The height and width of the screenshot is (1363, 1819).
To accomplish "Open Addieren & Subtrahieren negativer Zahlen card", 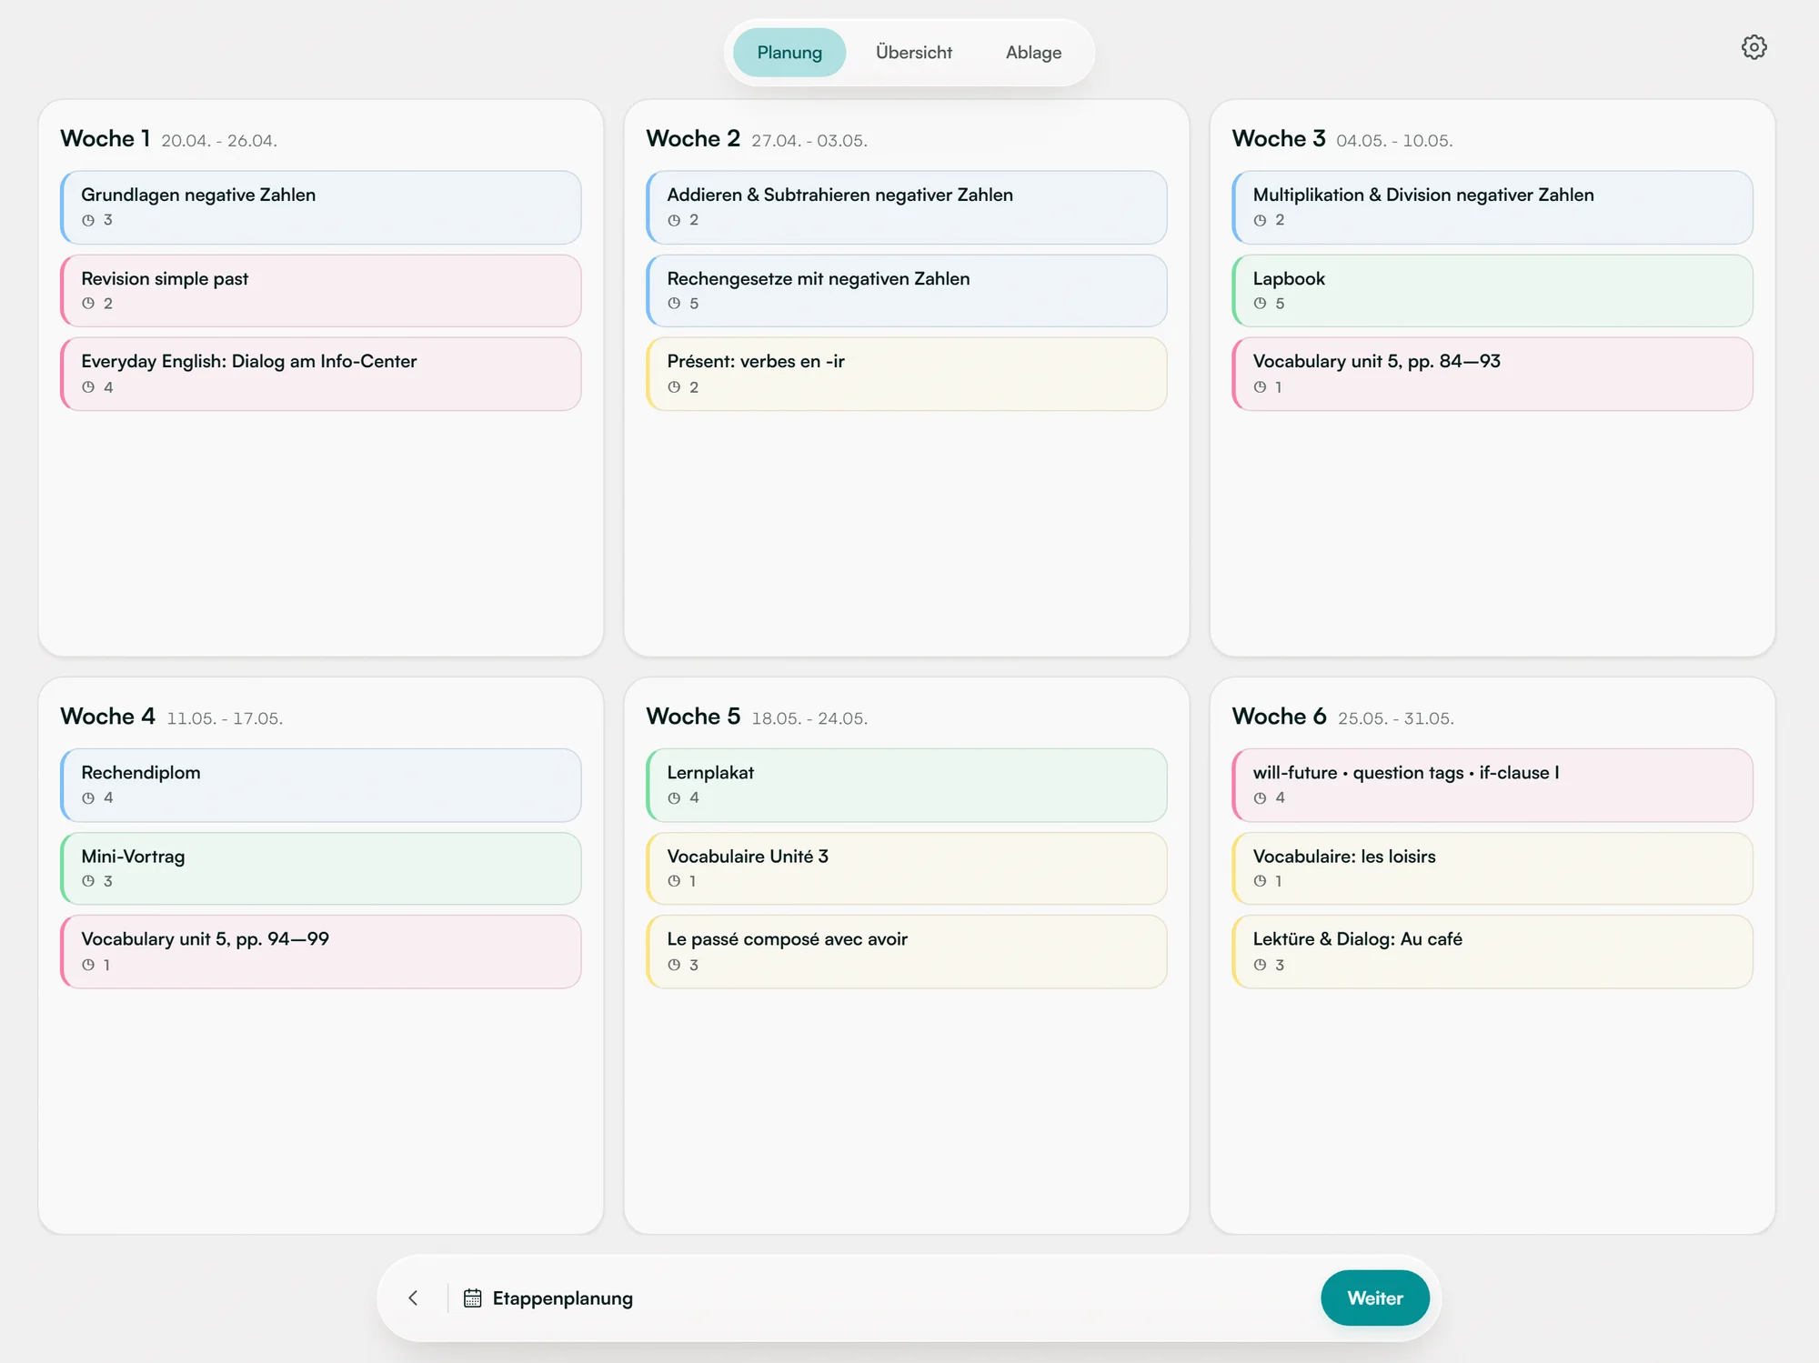I will point(907,207).
